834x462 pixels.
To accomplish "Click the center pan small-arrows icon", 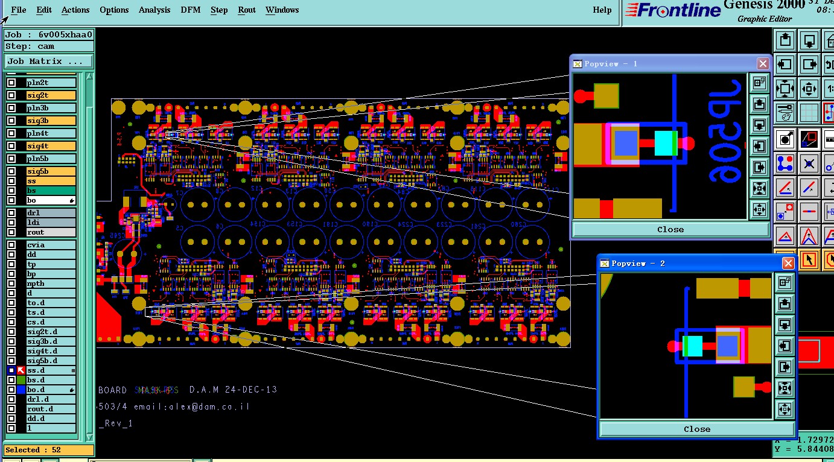I will 809,88.
